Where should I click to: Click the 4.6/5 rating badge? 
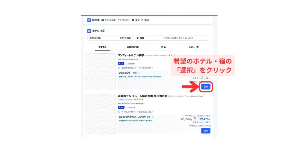[x=121, y=107]
